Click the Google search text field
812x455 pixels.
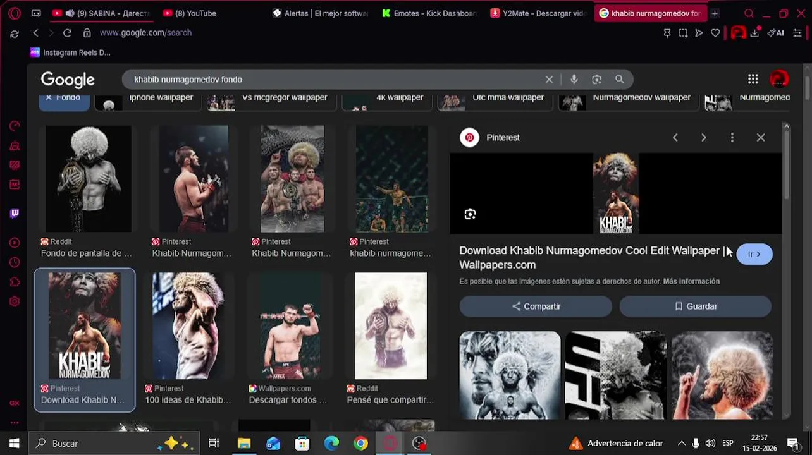[335, 80]
